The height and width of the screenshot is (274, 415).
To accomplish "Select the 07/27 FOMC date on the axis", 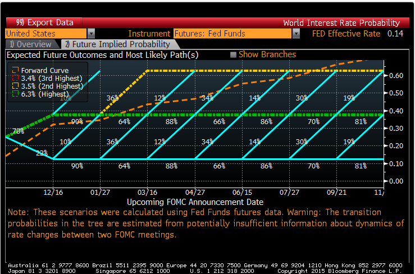I will 289,193.
